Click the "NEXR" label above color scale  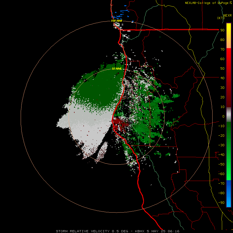point(228,16)
